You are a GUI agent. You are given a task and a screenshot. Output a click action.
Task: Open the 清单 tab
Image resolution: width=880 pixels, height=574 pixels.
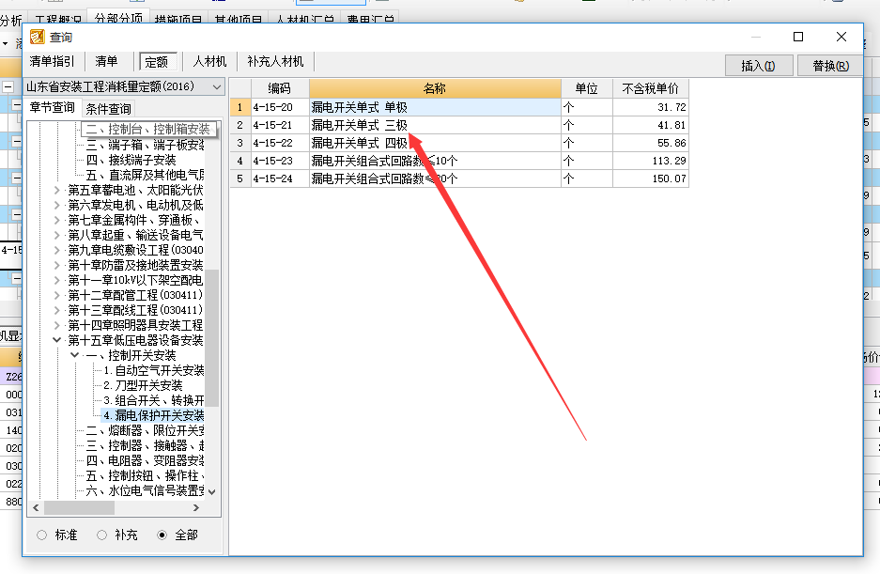(106, 61)
